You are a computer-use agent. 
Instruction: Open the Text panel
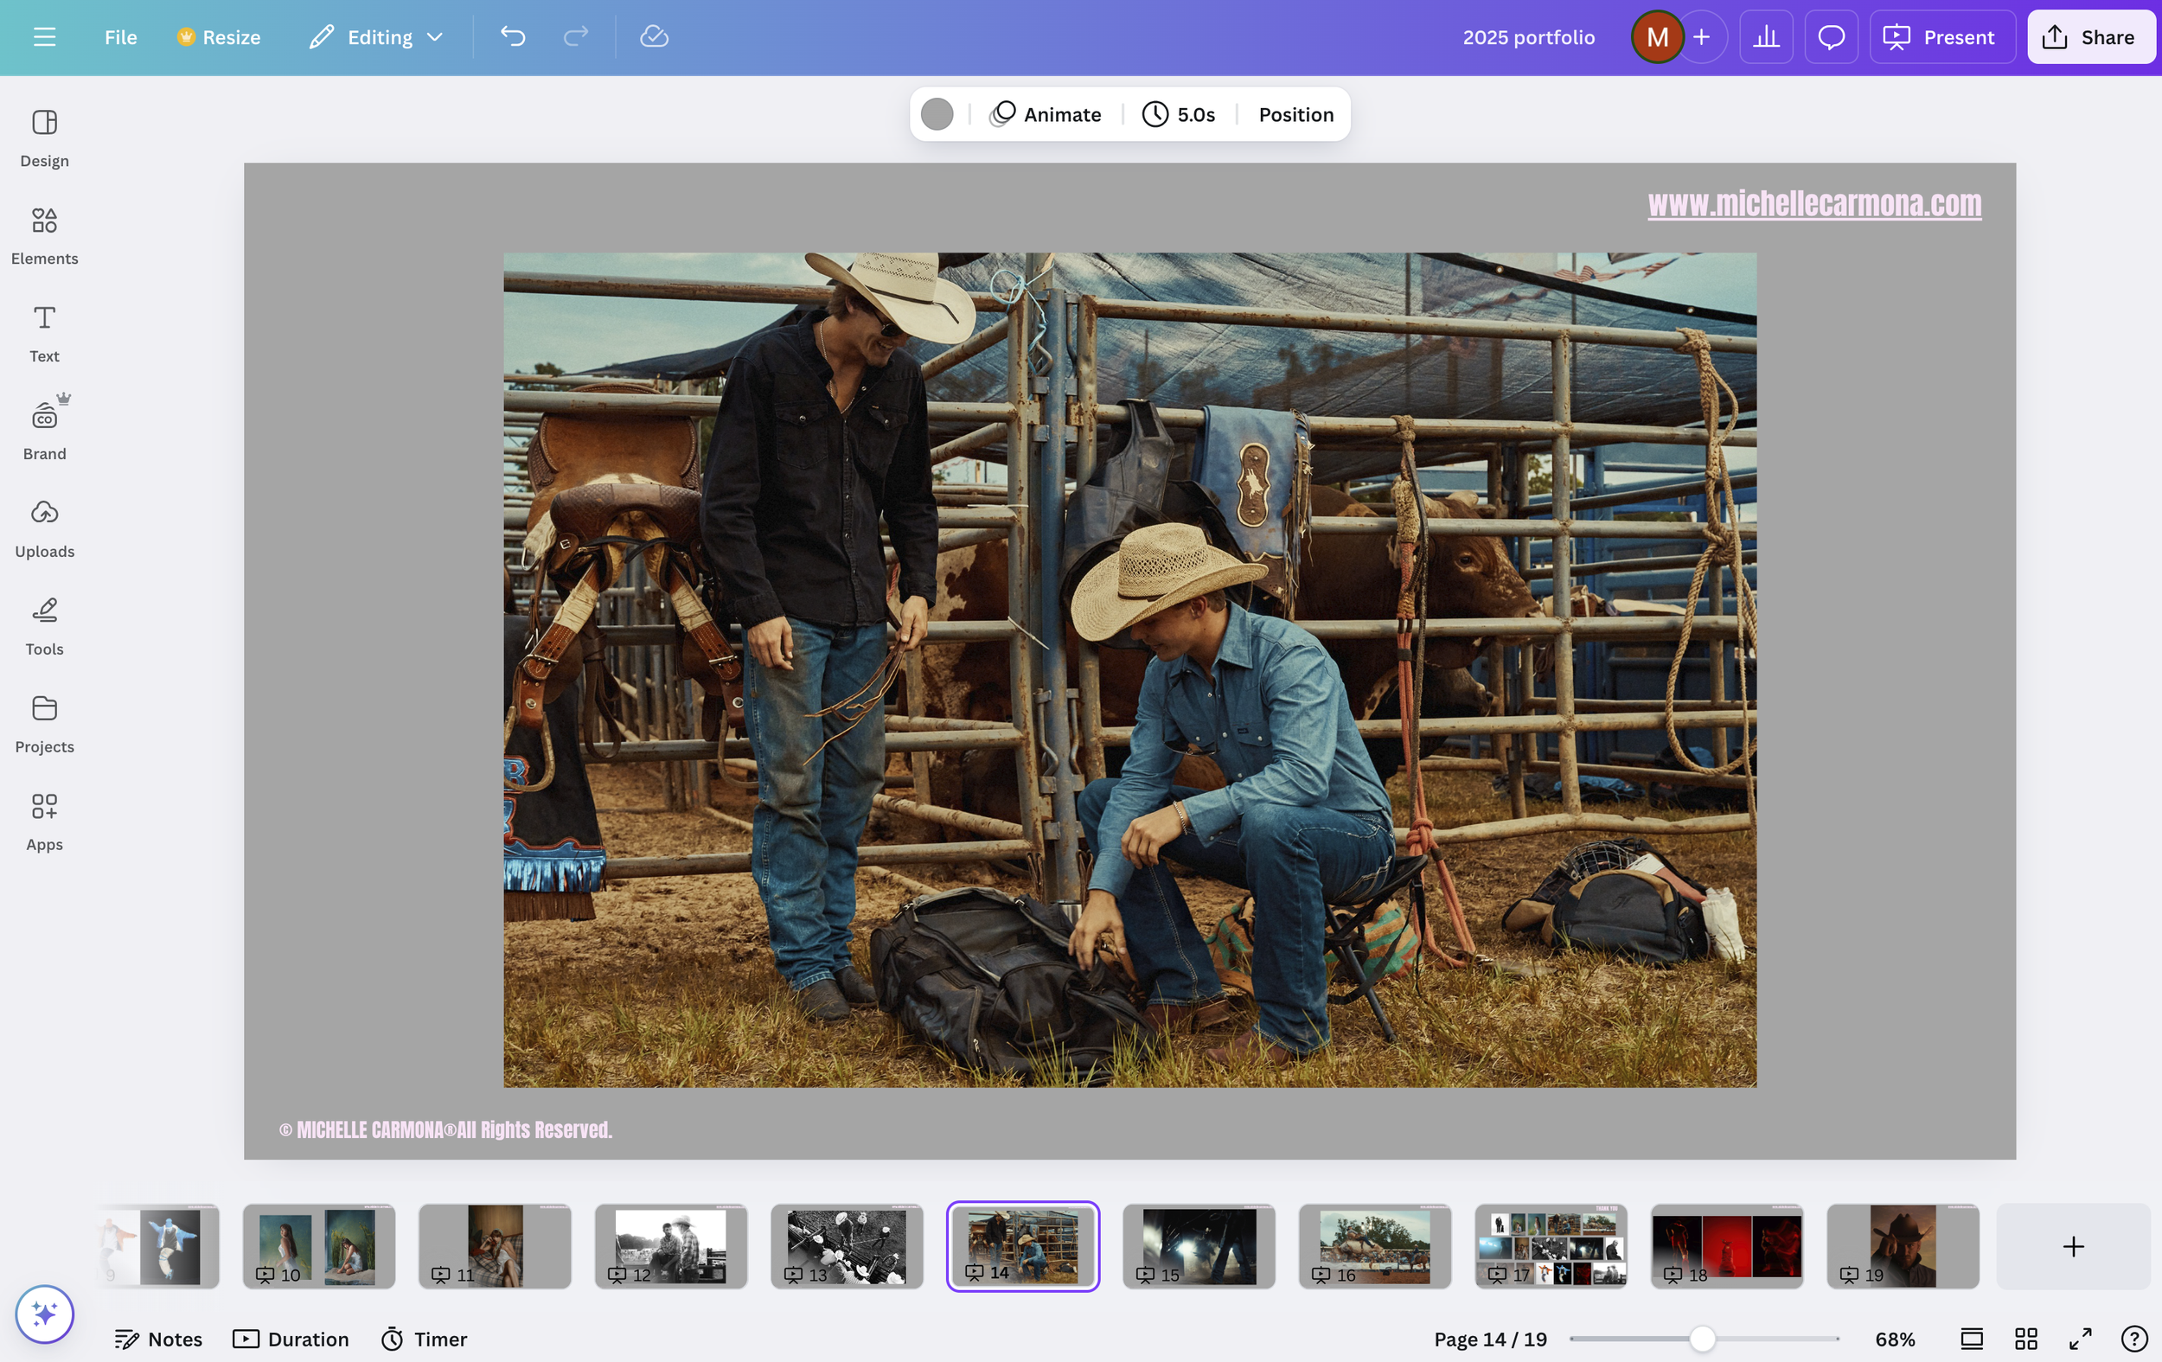(44, 332)
